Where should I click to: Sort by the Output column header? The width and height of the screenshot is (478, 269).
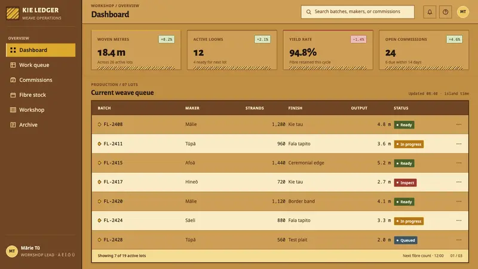(x=359, y=108)
